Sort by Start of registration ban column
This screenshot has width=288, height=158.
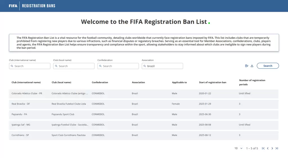pyautogui.click(x=212, y=82)
